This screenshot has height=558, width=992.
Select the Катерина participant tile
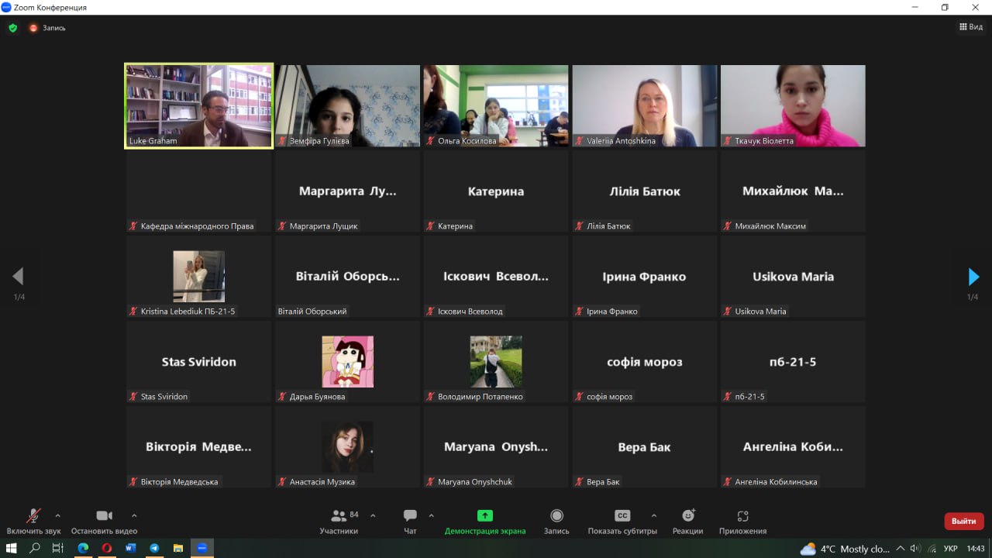coord(496,191)
